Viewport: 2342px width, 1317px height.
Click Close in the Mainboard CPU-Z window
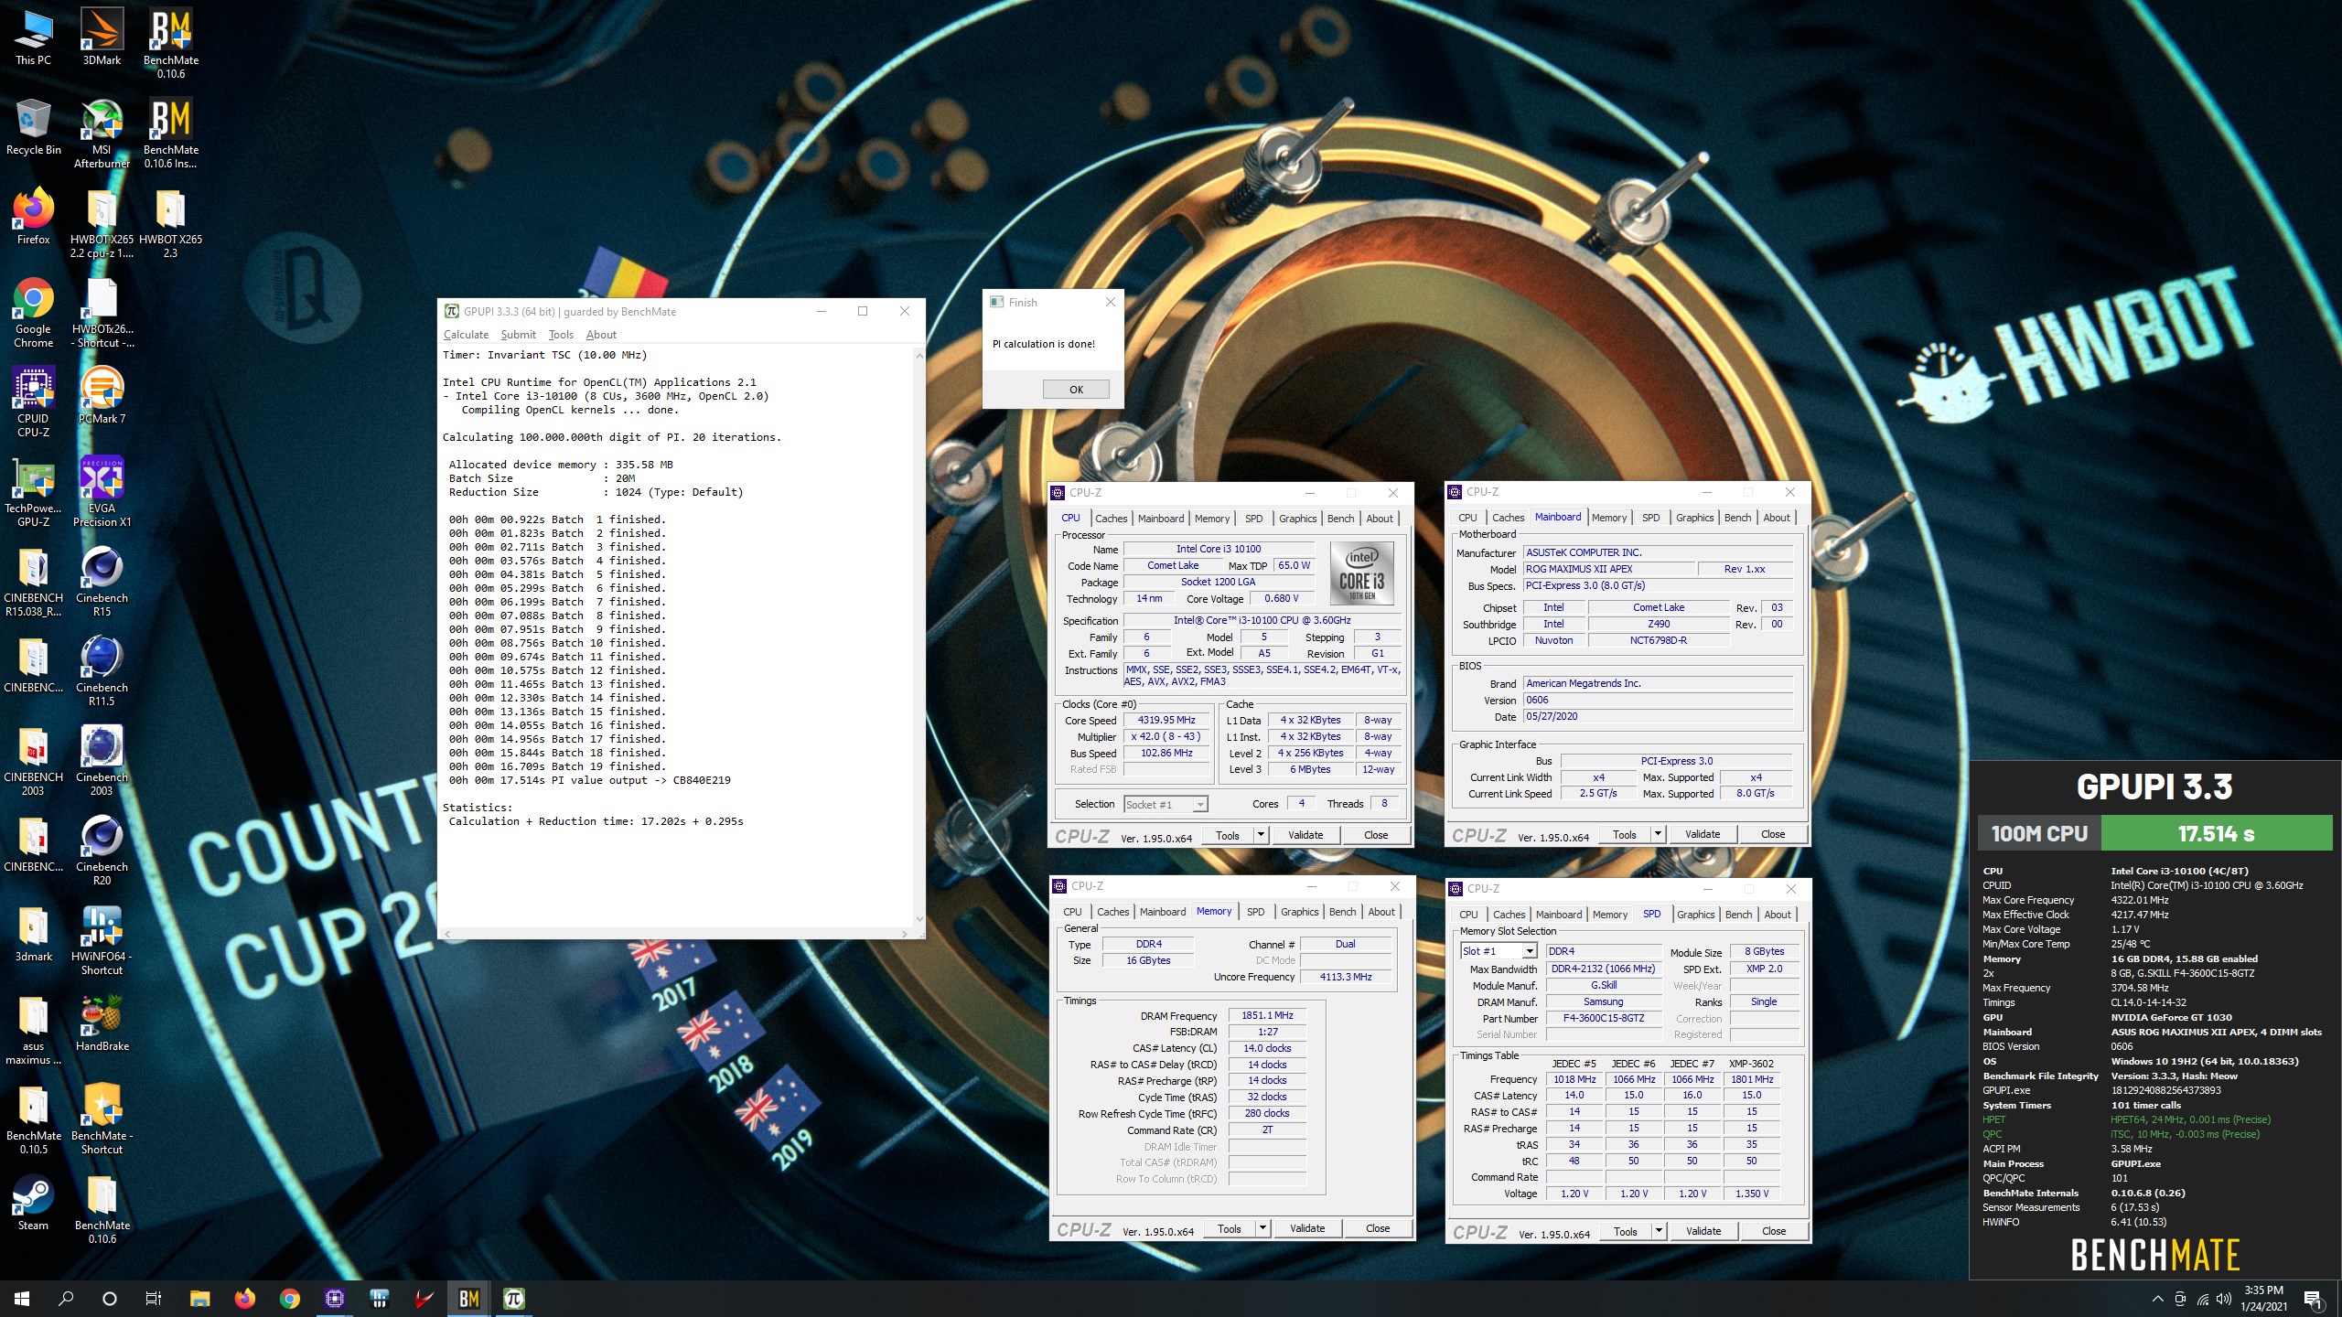click(x=1772, y=834)
